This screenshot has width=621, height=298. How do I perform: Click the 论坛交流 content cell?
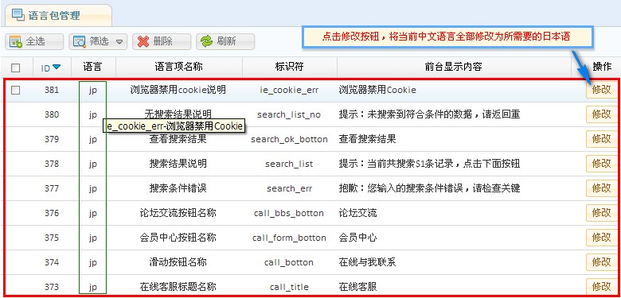357,213
